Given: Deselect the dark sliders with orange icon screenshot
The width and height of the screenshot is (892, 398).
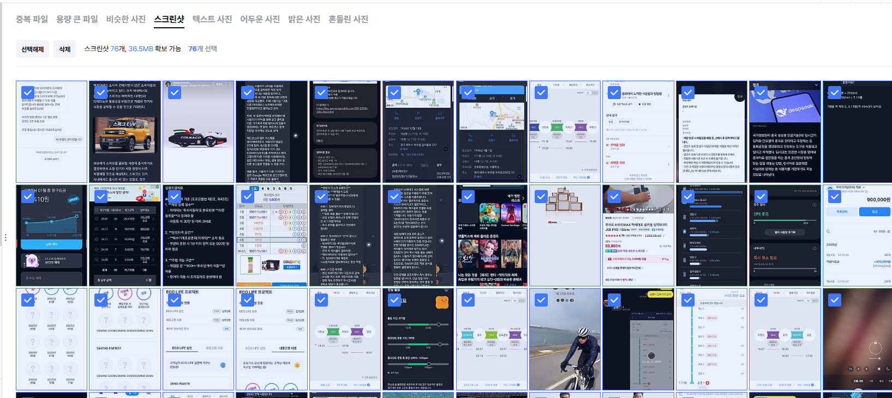Looking at the screenshot, I should click(394, 299).
